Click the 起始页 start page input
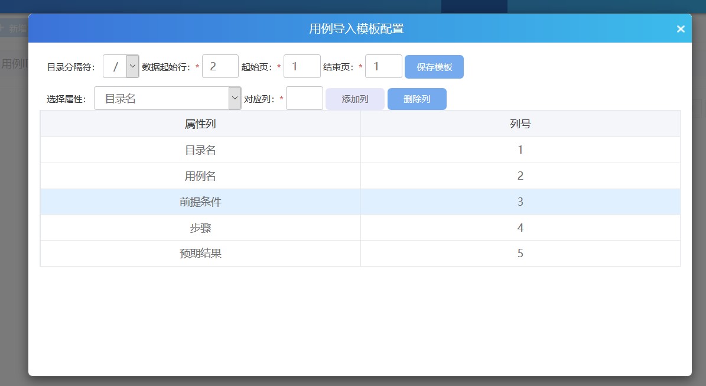Screen dimensions: 706x386 click(302, 66)
